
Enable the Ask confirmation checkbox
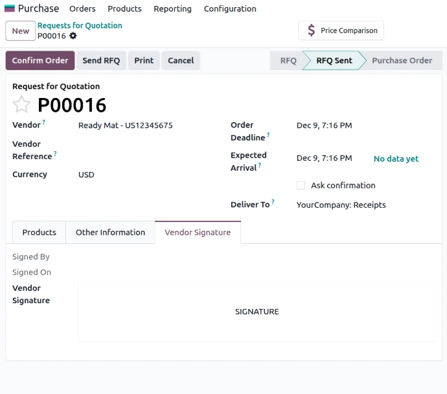coord(301,186)
